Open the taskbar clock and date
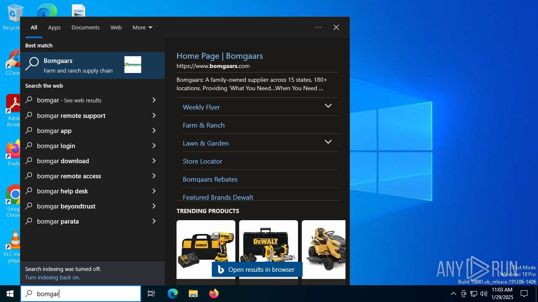Screen dimensions: 538x302 502,294
